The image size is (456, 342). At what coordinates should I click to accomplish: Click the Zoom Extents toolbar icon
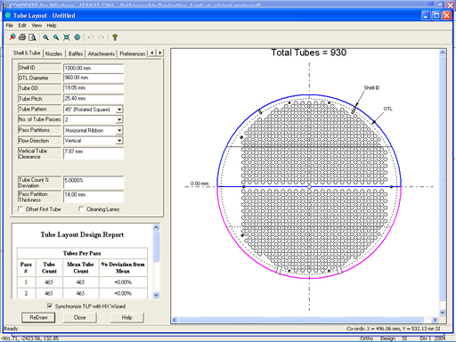pyautogui.click(x=67, y=37)
